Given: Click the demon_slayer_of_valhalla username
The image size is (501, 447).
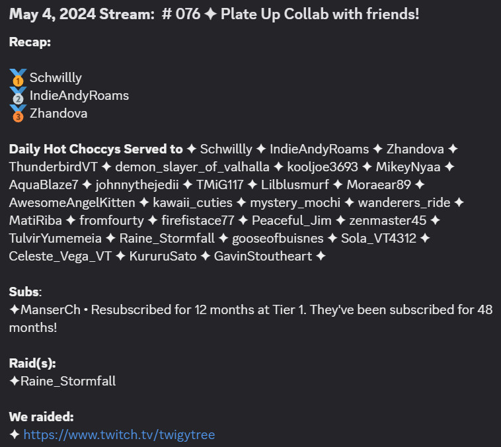Looking at the screenshot, I should tap(192, 167).
